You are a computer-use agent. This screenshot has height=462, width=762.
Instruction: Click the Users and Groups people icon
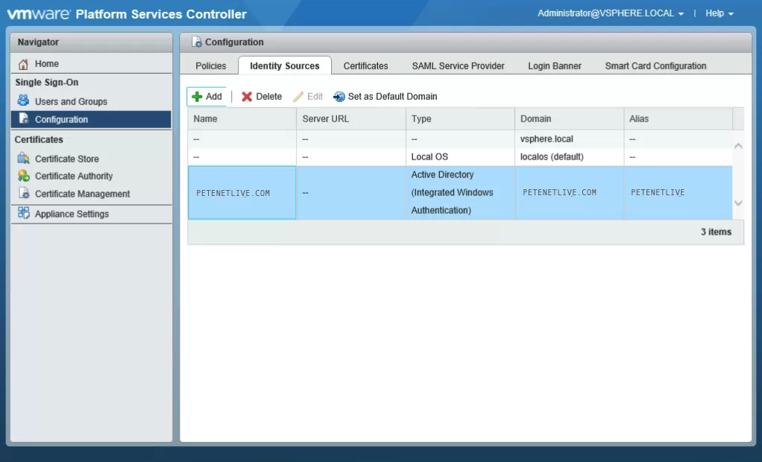coord(23,101)
